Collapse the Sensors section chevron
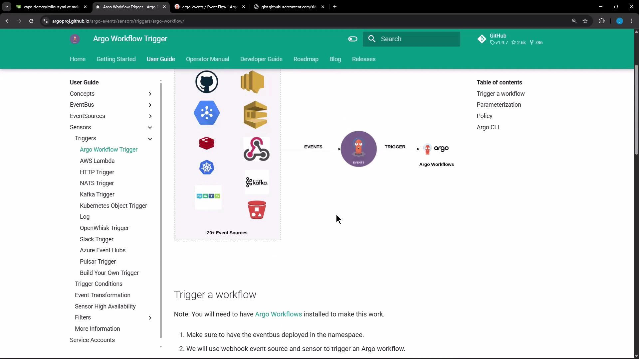The width and height of the screenshot is (639, 359). (x=150, y=127)
